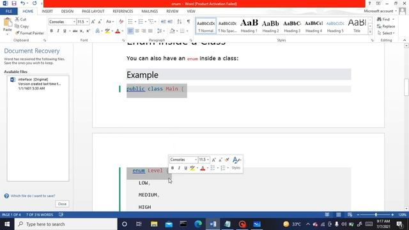Open File Explorer from the taskbar
Image resolution: width=409 pixels, height=230 pixels.
pyautogui.click(x=154, y=224)
